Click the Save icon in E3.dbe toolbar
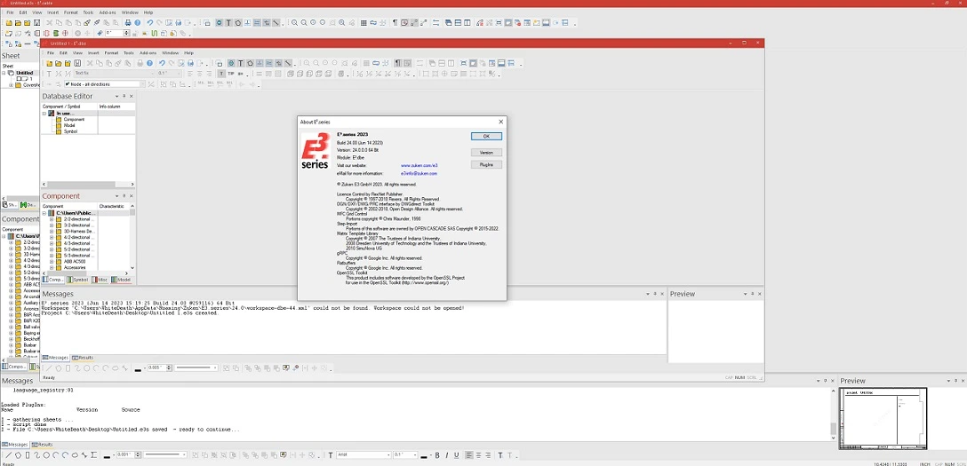The height and width of the screenshot is (466, 967). (77, 63)
